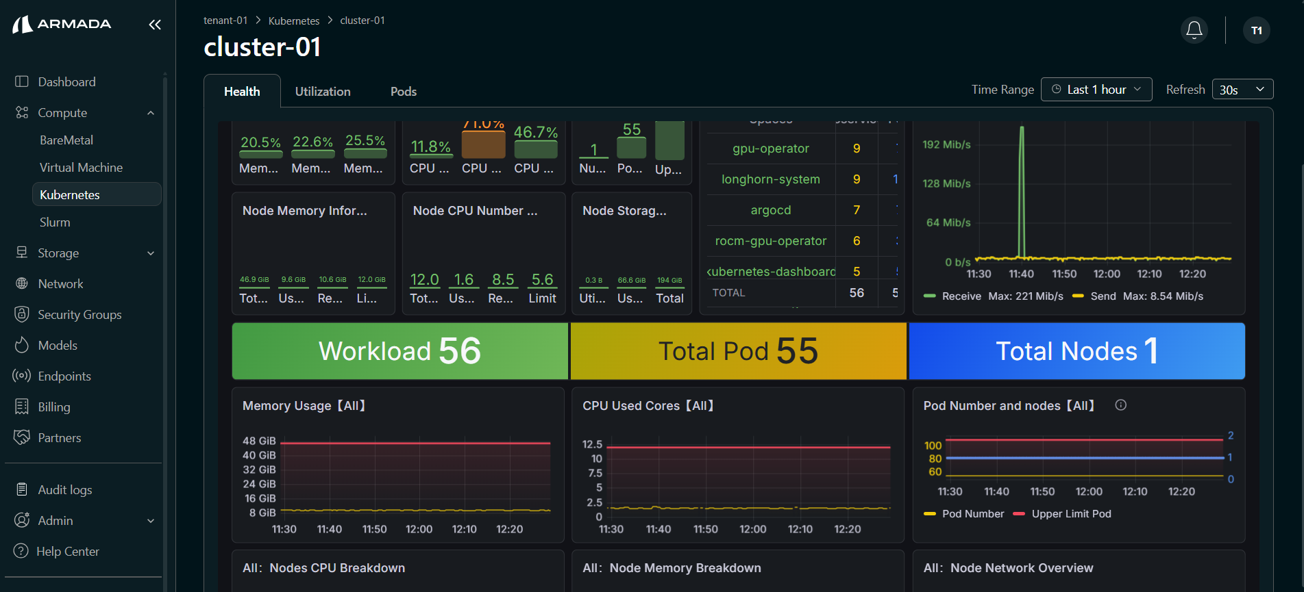Click the Memory Usage [All] panel title
Image resolution: width=1304 pixels, height=592 pixels.
tap(305, 406)
